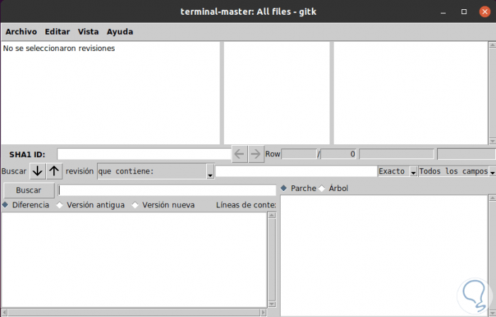Click the 'Líneas de conte' label
This screenshot has width=496, height=317.
[246, 205]
